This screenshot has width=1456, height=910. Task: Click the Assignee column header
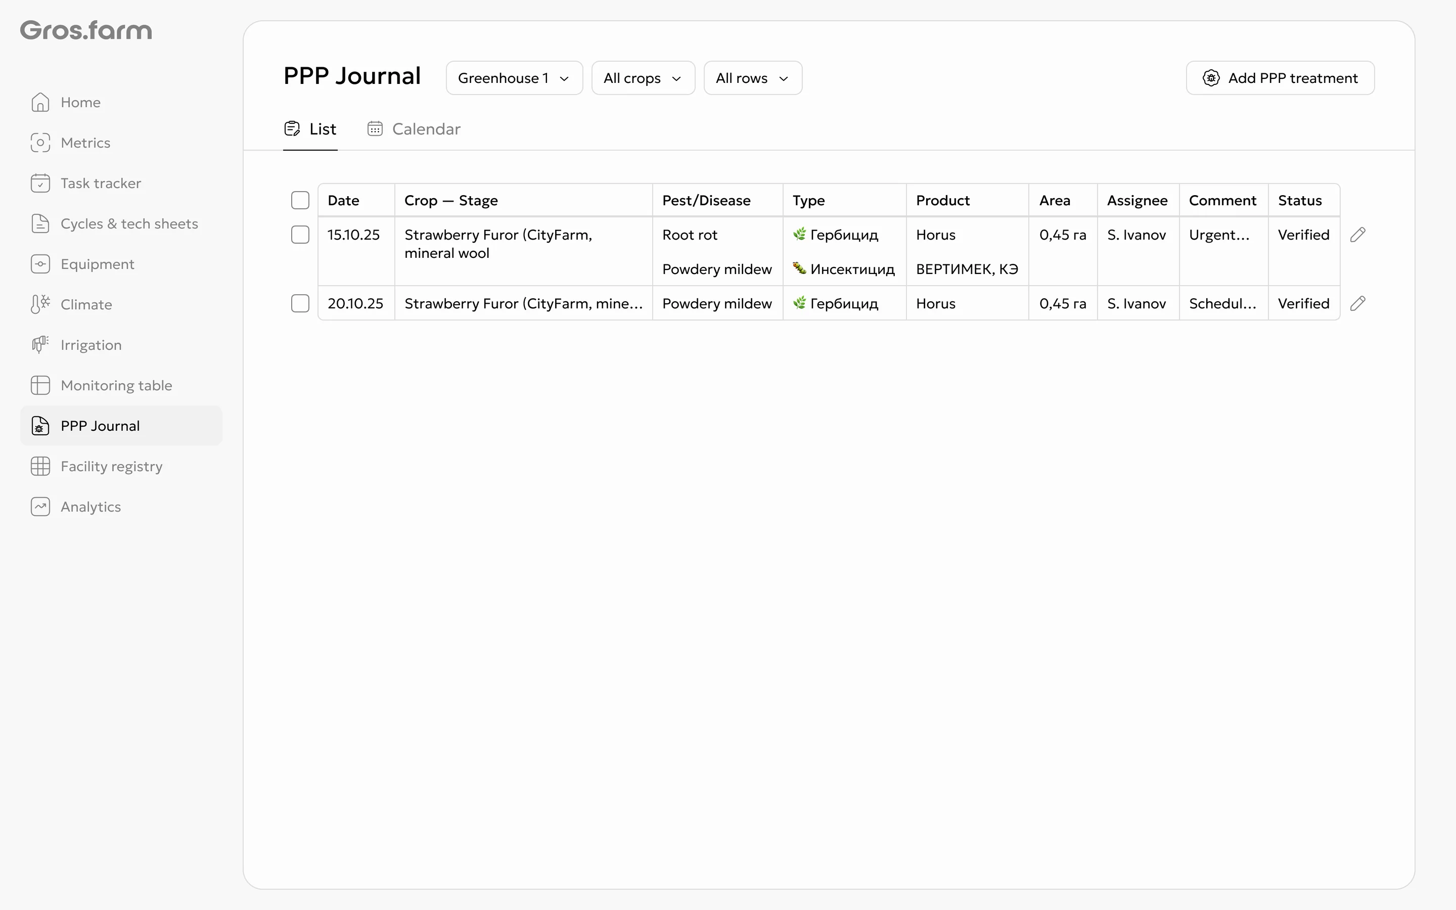[x=1139, y=200]
